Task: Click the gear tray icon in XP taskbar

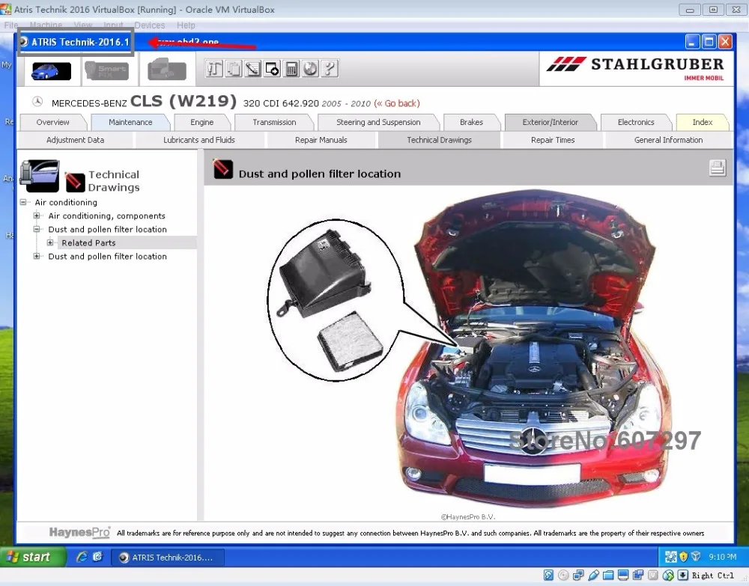Action: (670, 556)
